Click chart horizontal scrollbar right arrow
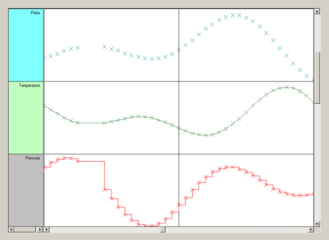329x240 pixels. click(310, 229)
